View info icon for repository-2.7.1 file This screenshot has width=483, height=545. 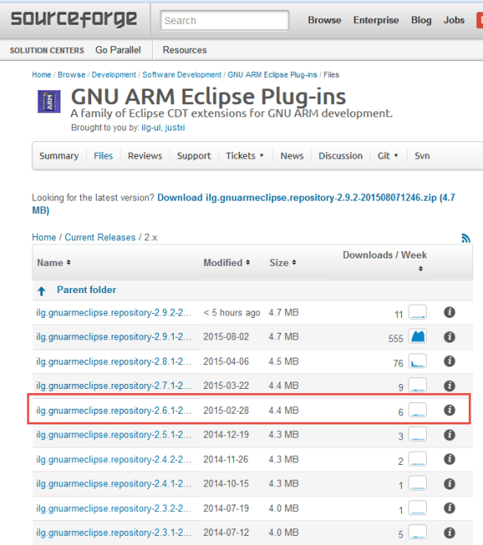pyautogui.click(x=450, y=386)
